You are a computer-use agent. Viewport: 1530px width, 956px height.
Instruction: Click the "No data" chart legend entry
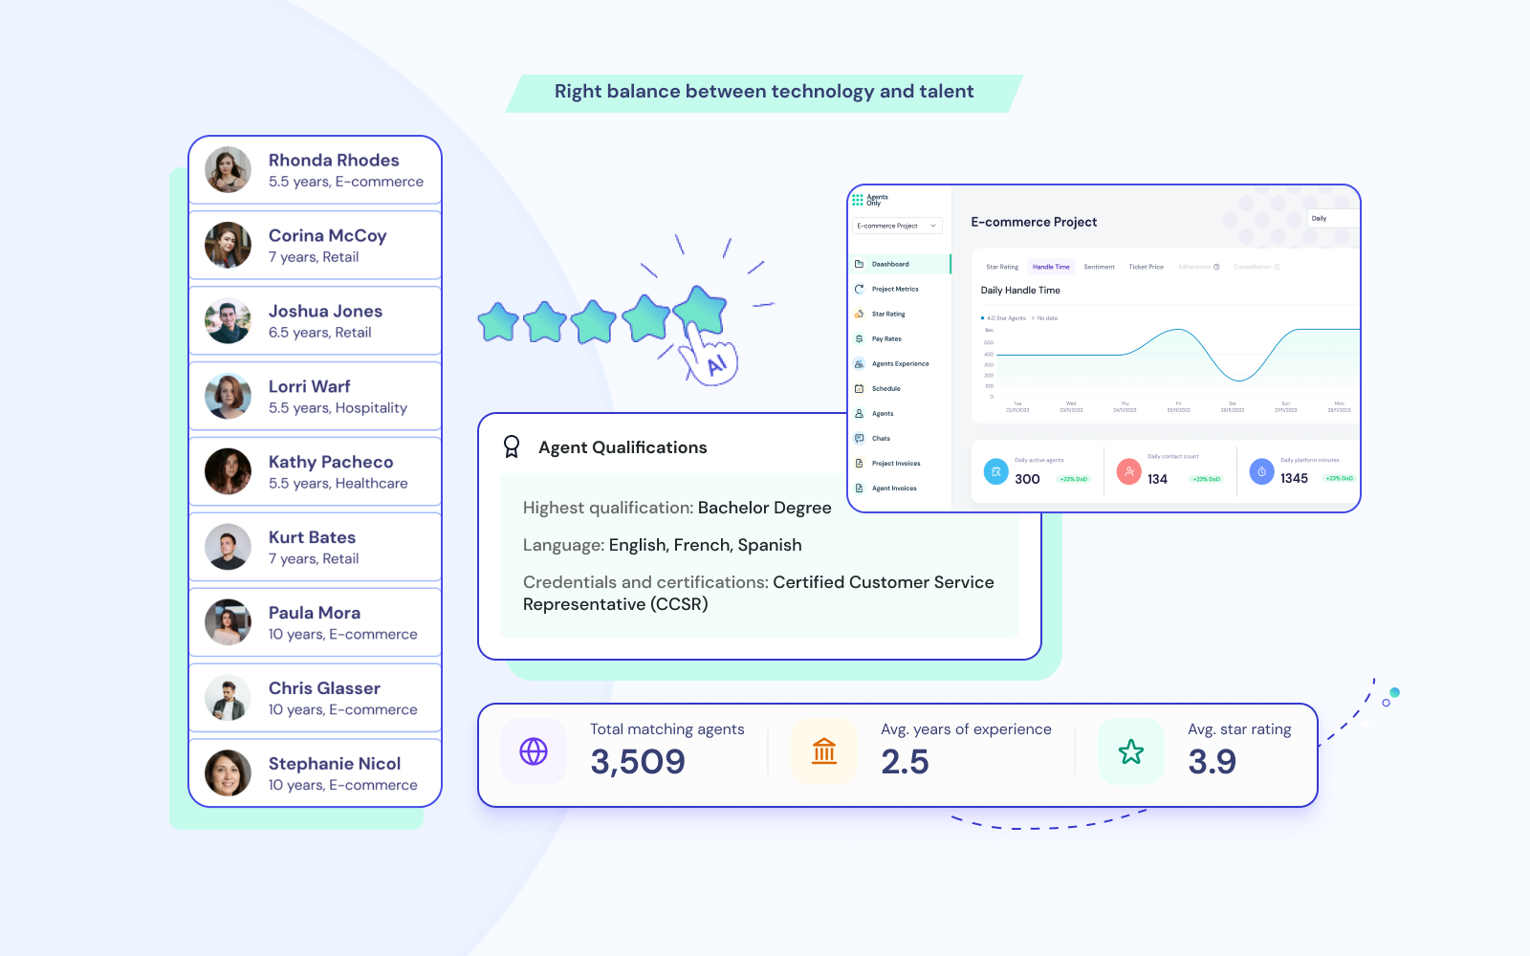click(x=1045, y=318)
